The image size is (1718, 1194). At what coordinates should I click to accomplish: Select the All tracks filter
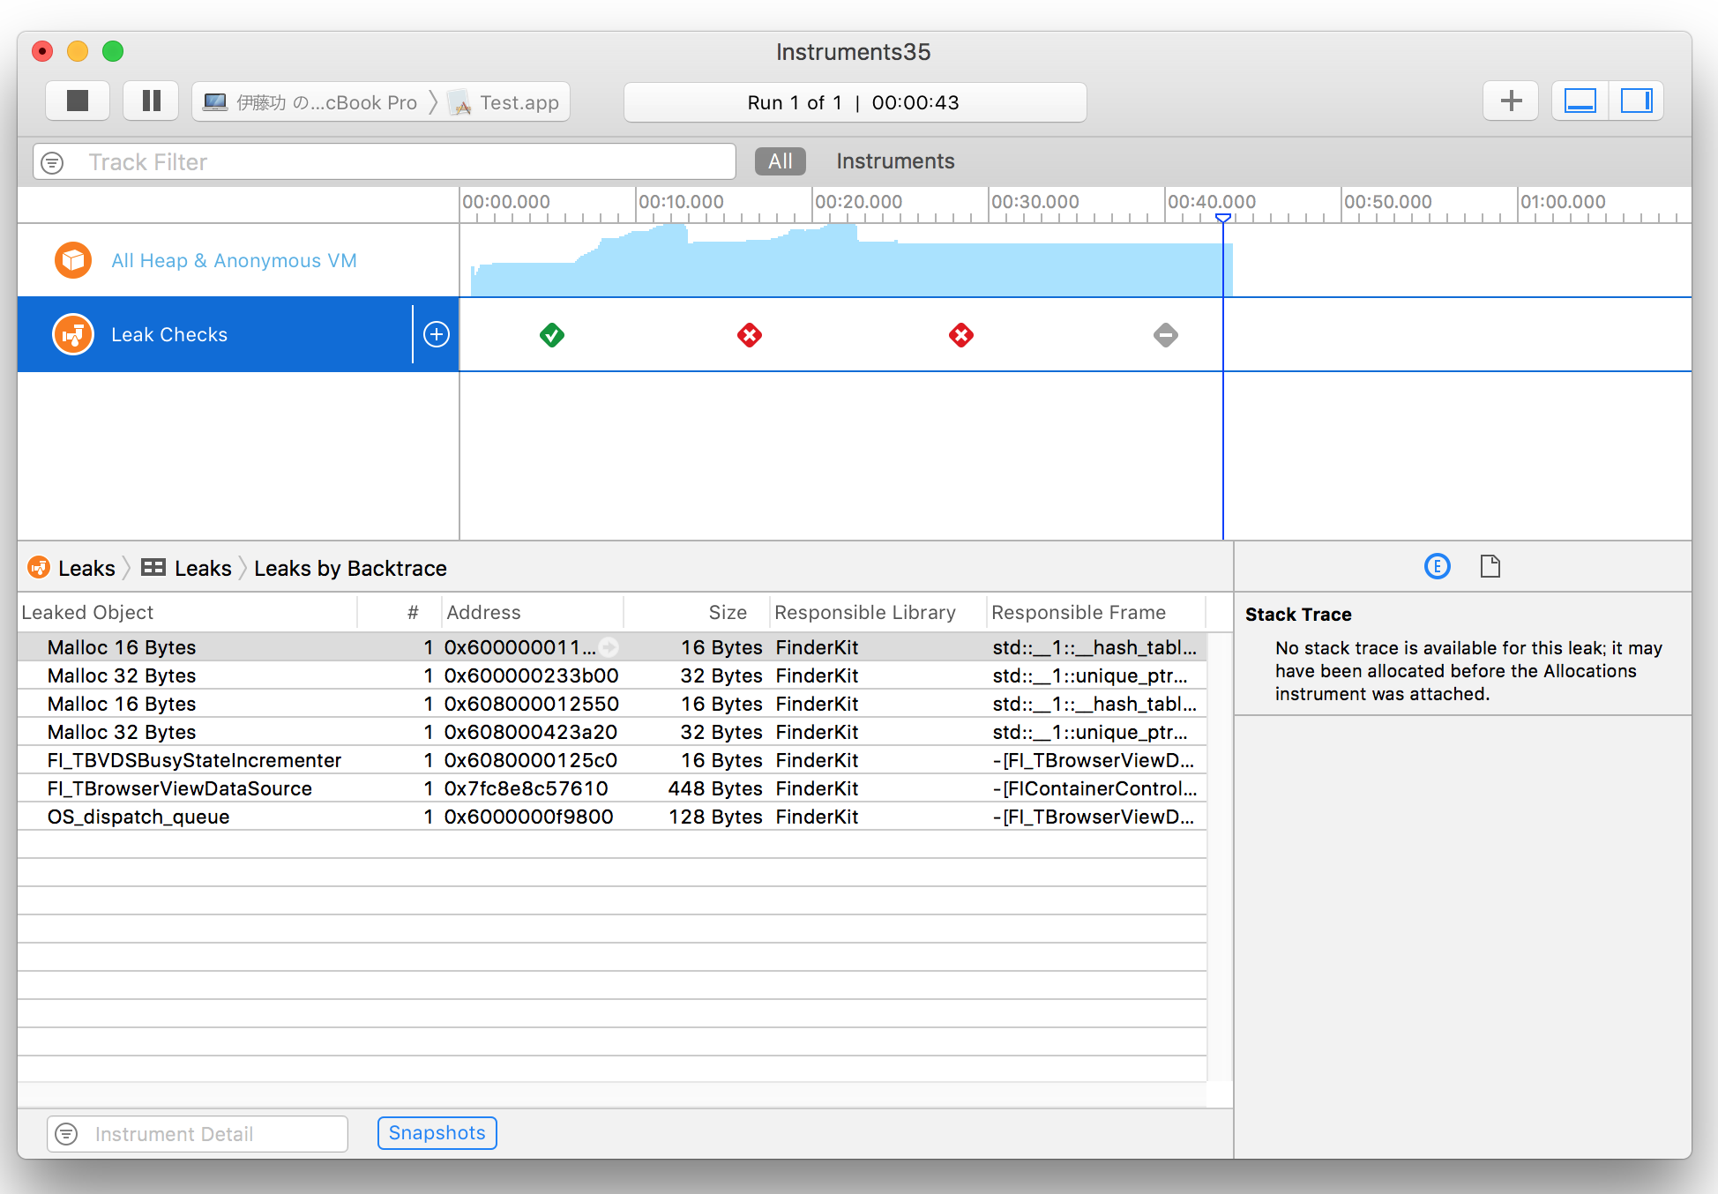[780, 161]
